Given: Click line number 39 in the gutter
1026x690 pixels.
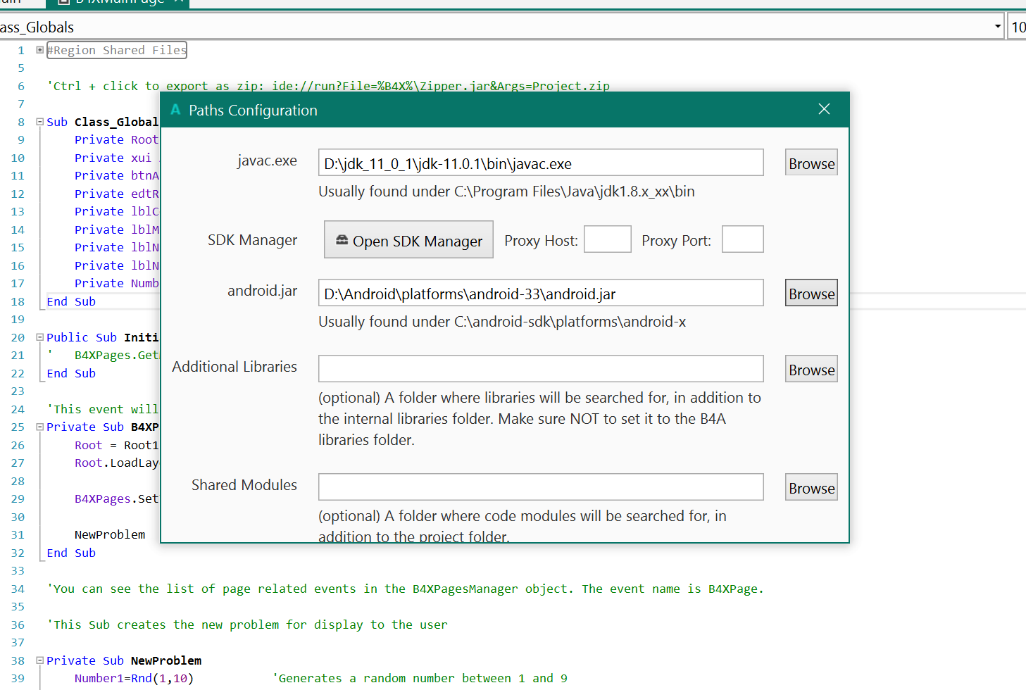Looking at the screenshot, I should [x=18, y=678].
